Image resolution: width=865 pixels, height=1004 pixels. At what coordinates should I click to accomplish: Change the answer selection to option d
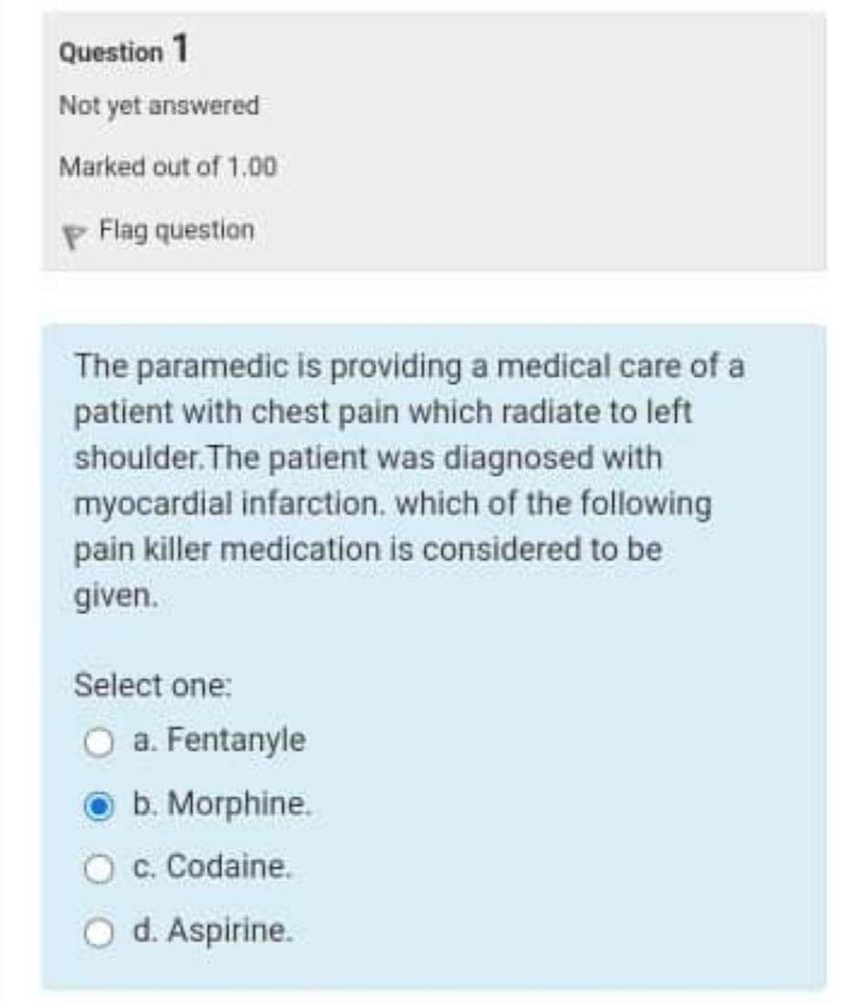tap(98, 929)
